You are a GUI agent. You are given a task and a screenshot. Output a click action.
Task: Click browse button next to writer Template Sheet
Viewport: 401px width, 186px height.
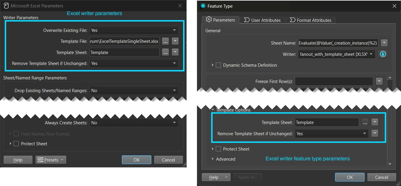click(x=165, y=52)
